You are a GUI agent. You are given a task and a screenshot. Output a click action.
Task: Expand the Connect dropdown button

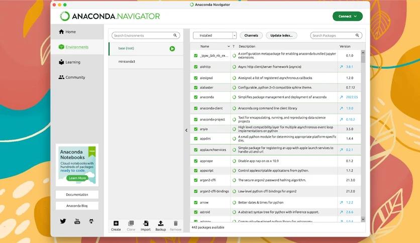[348, 17]
